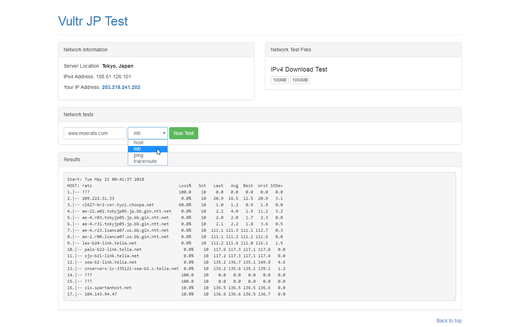Pick ping from the test type list
517x327 pixels.
coord(148,155)
